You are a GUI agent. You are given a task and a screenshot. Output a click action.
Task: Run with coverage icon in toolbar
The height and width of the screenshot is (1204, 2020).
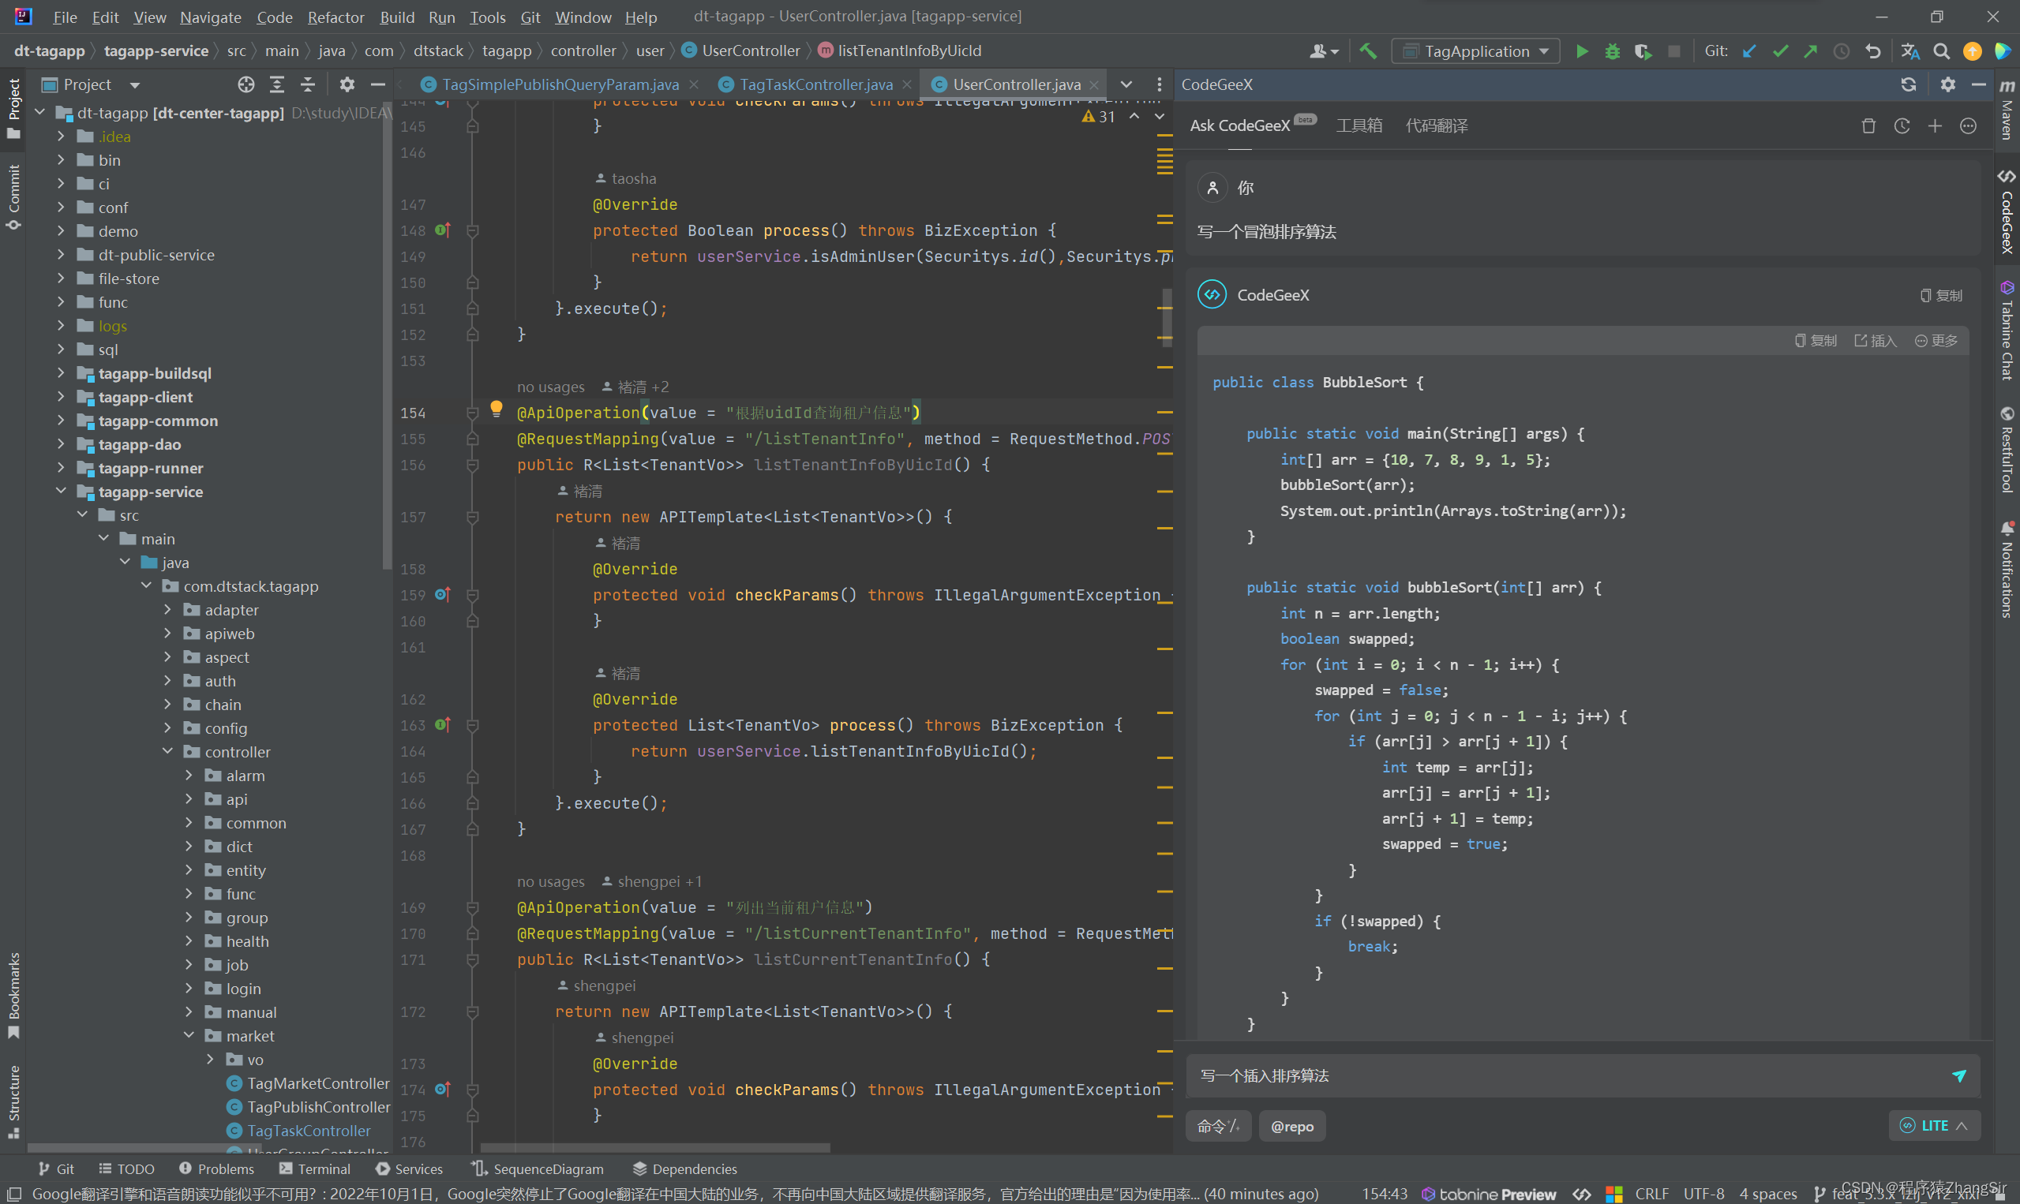[1643, 51]
